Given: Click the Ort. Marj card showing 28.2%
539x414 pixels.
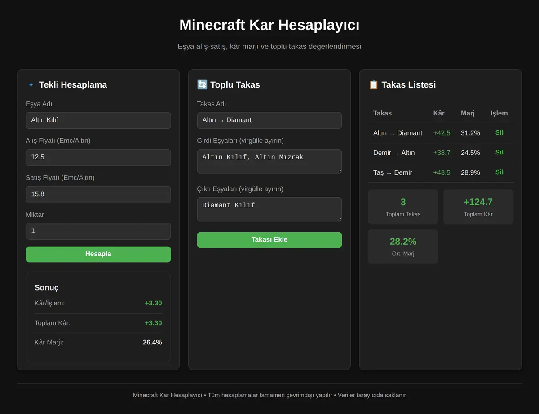Looking at the screenshot, I should click(x=403, y=246).
